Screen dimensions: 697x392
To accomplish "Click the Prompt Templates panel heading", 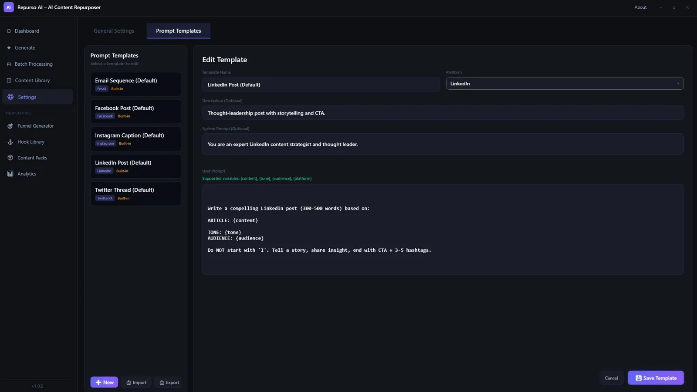I will coord(115,55).
